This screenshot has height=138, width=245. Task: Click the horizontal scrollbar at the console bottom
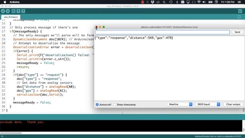[x=11, y=133]
